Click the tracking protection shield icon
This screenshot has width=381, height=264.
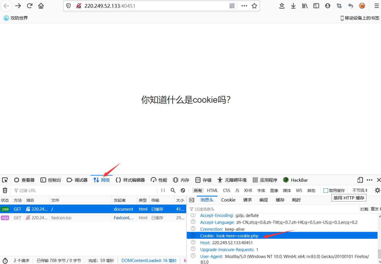68,6
